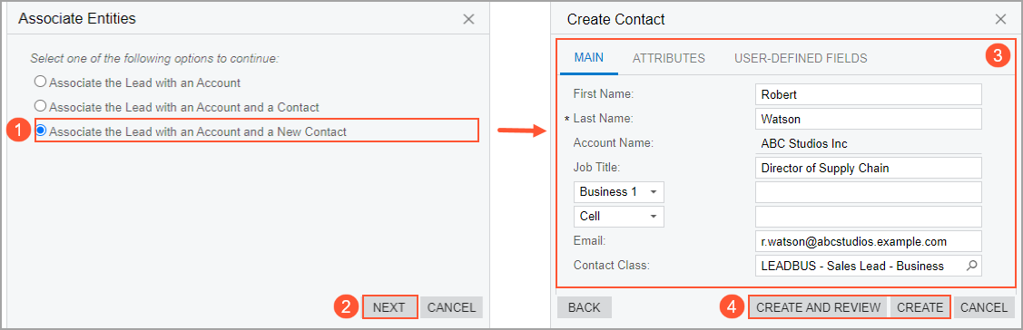Image resolution: width=1023 pixels, height=330 pixels.
Task: Close the Associate Entities dialog
Action: (468, 20)
